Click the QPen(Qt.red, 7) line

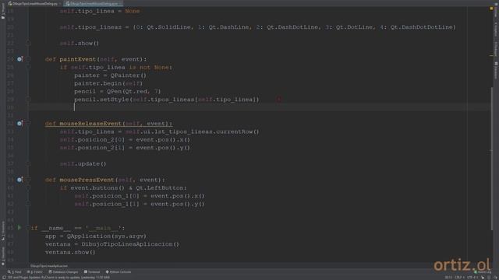[x=118, y=92]
